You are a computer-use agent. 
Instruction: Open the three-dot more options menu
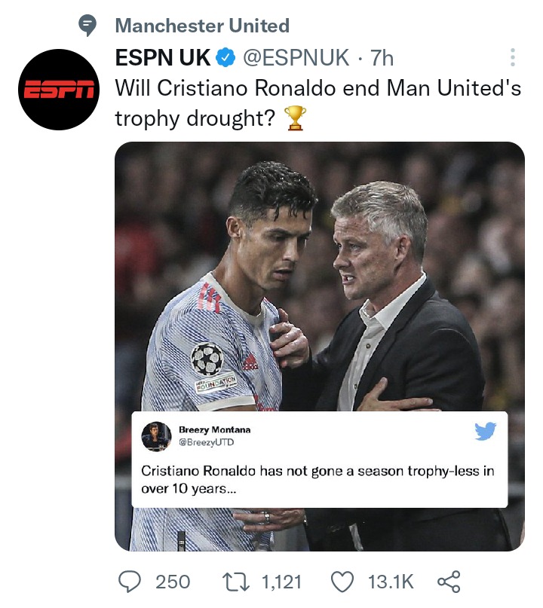coord(513,57)
